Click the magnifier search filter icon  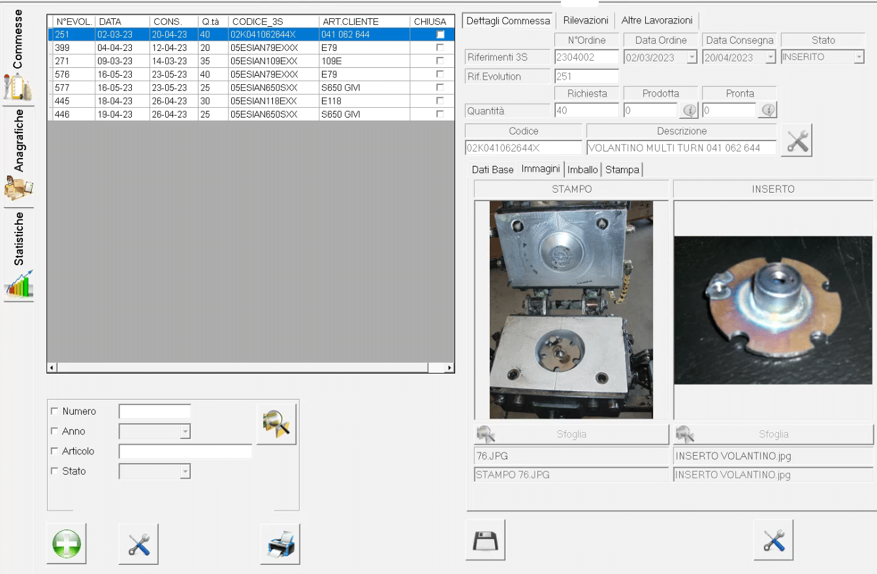point(276,424)
